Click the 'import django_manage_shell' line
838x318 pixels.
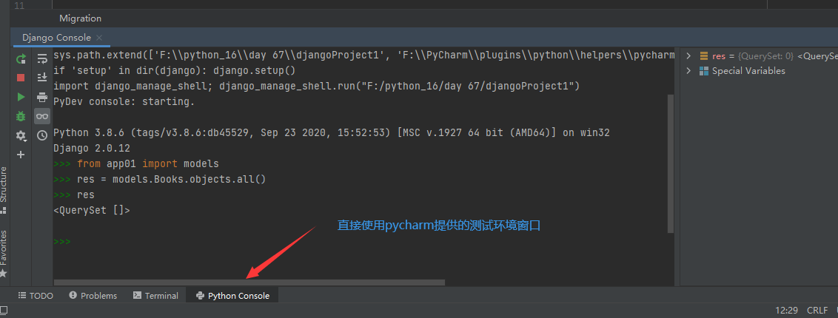[316, 86]
